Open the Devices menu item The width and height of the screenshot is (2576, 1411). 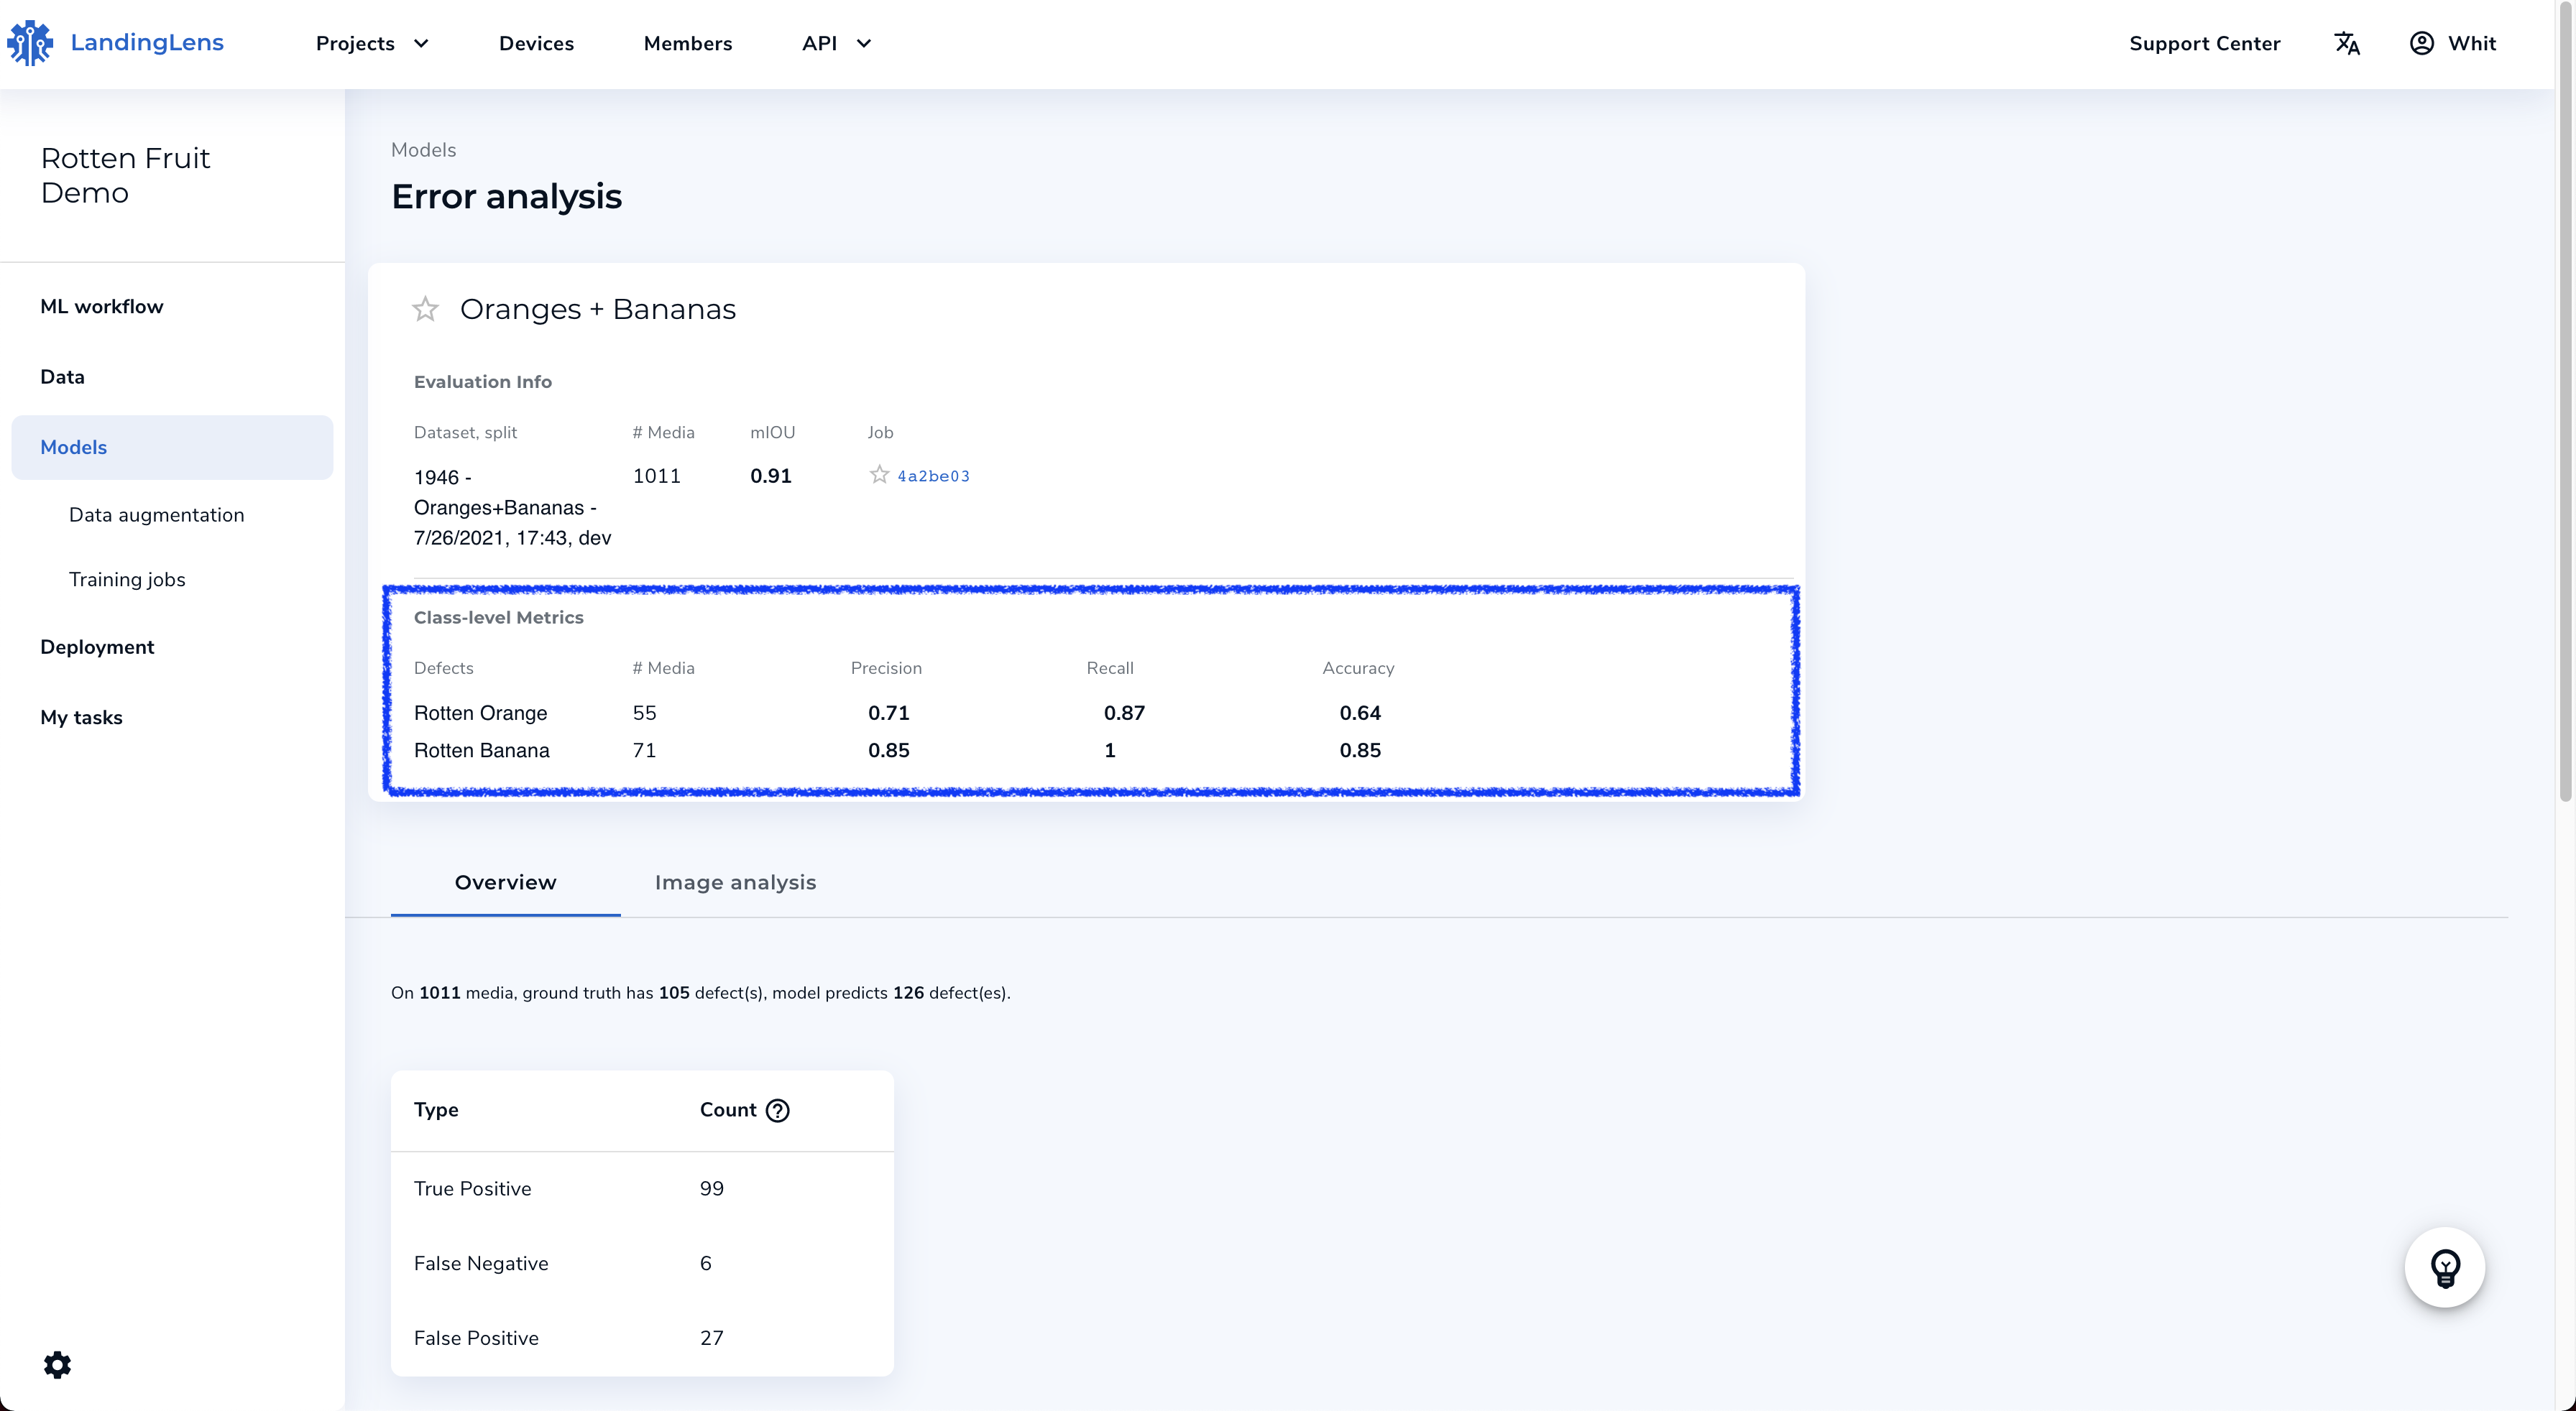pyautogui.click(x=536, y=43)
